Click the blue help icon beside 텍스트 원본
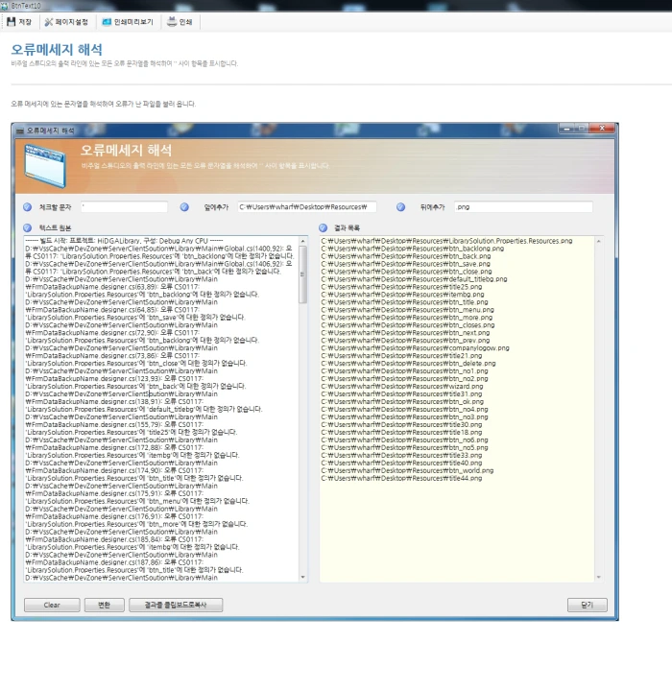 coord(27,227)
